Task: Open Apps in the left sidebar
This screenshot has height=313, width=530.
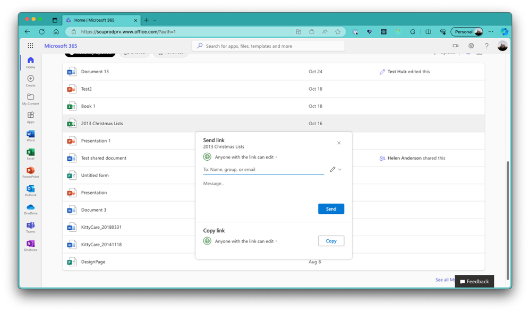Action: [30, 117]
